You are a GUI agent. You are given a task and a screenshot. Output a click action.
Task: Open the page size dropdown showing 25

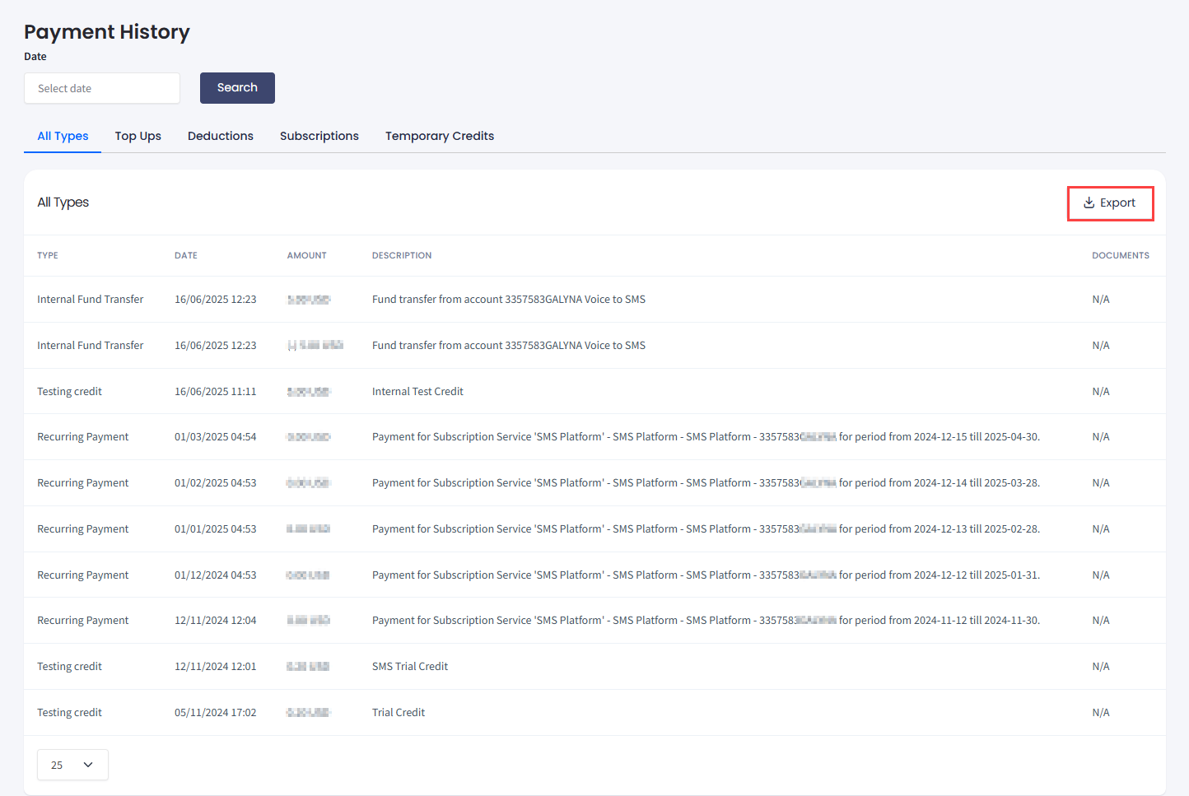pyautogui.click(x=72, y=765)
